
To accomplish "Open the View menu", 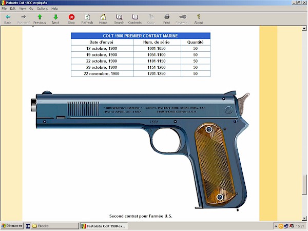I will (23, 8).
